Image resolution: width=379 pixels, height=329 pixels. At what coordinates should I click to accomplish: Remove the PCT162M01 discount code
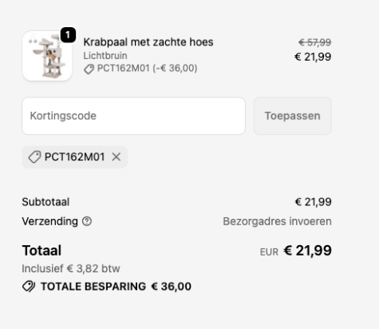(116, 157)
